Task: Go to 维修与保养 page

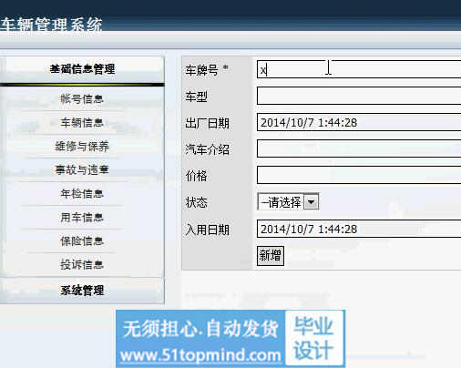Action: (x=82, y=147)
